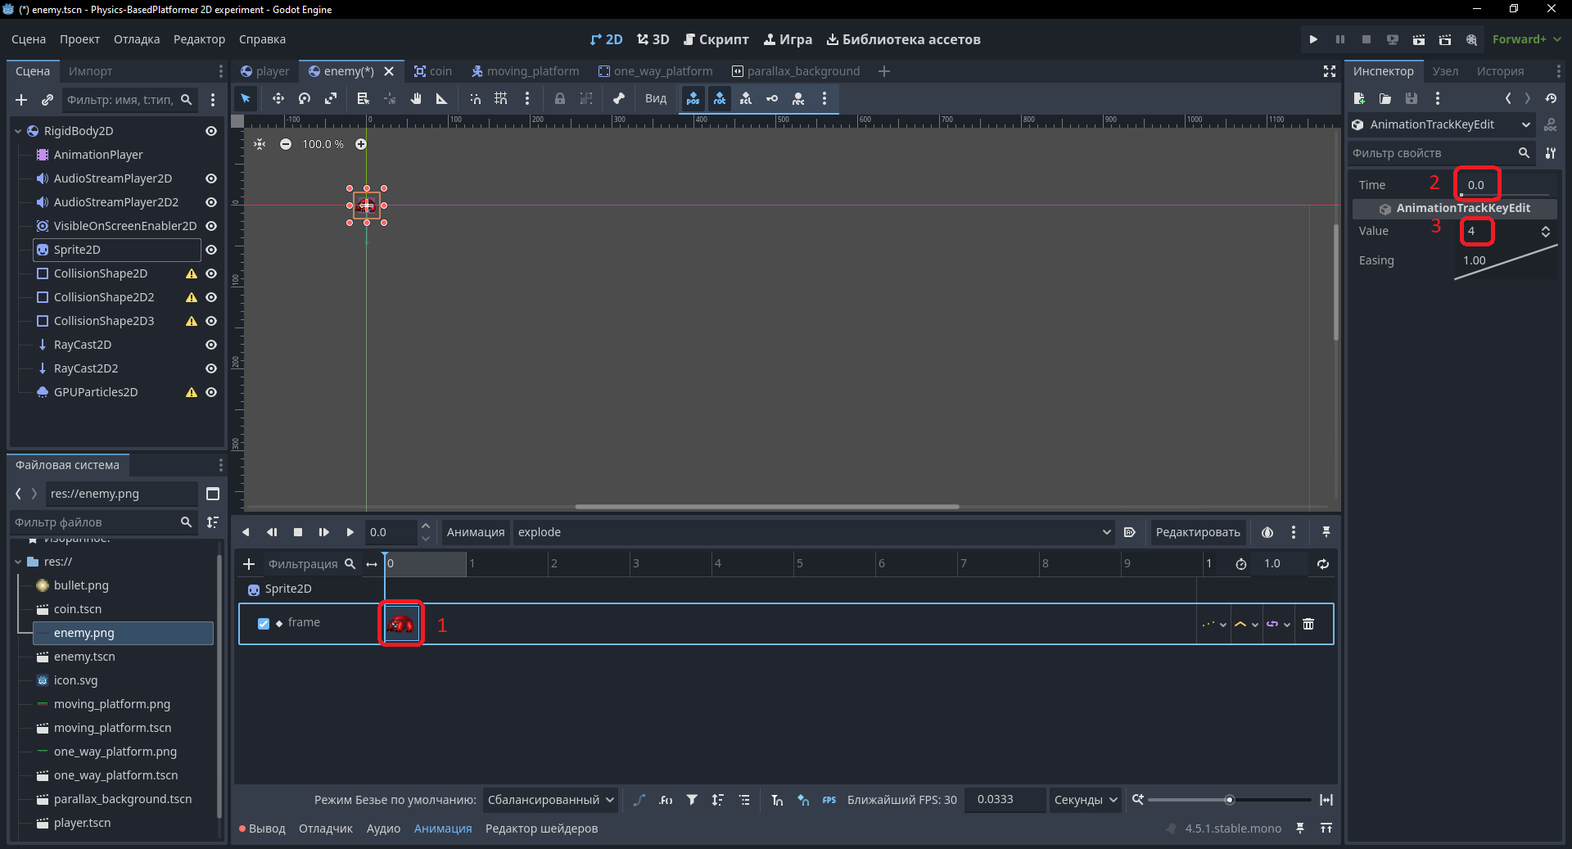Uncheck the frame track enabled checkbox
The image size is (1572, 849).
click(x=264, y=623)
